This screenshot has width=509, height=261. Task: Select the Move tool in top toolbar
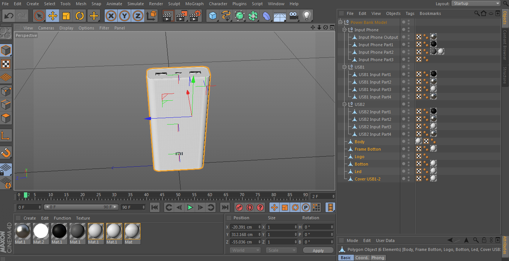(x=53, y=16)
